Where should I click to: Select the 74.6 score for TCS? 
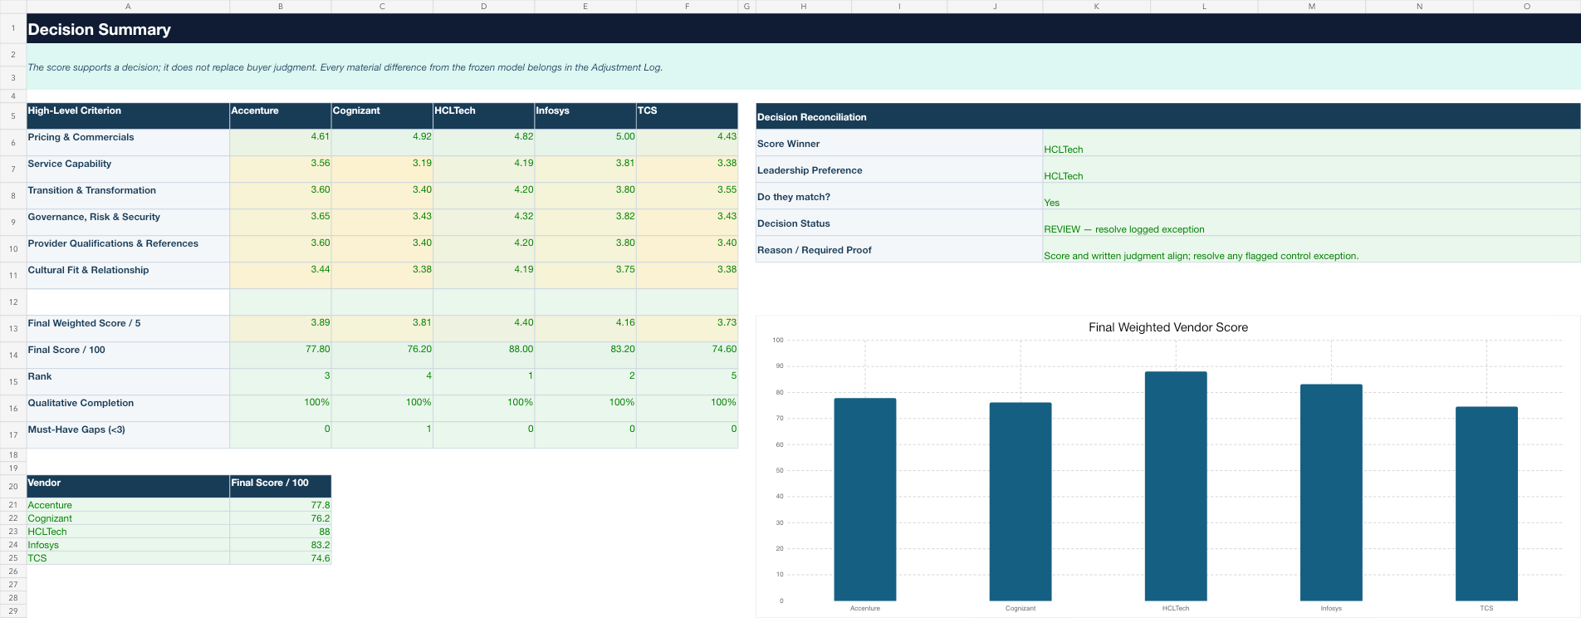click(x=280, y=558)
